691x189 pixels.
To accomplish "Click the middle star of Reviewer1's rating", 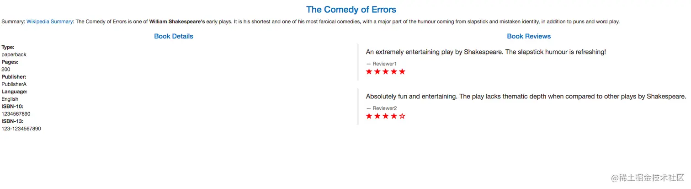I will tap(386, 72).
